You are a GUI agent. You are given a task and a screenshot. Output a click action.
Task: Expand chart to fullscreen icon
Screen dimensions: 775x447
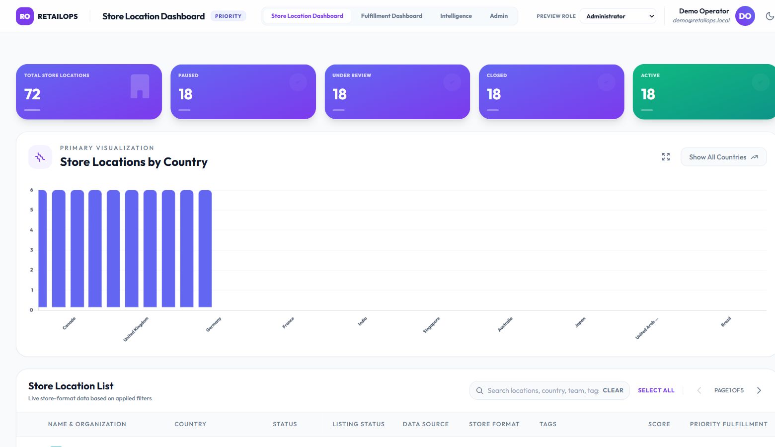click(666, 157)
